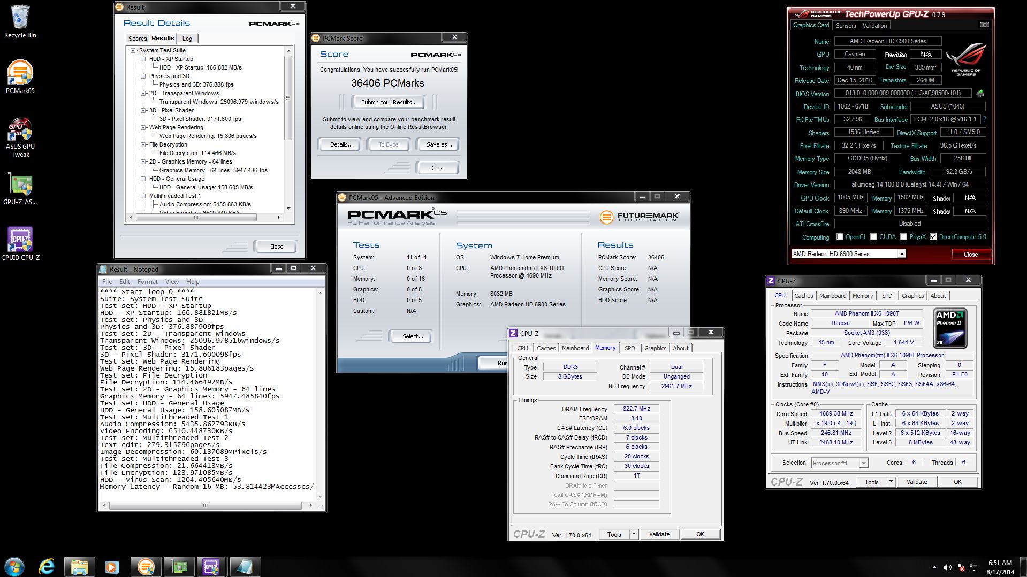Click the network status tray icon
The height and width of the screenshot is (577, 1027).
pos(973,567)
